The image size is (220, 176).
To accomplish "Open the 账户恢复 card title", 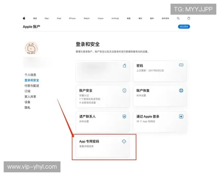I will [143, 91].
